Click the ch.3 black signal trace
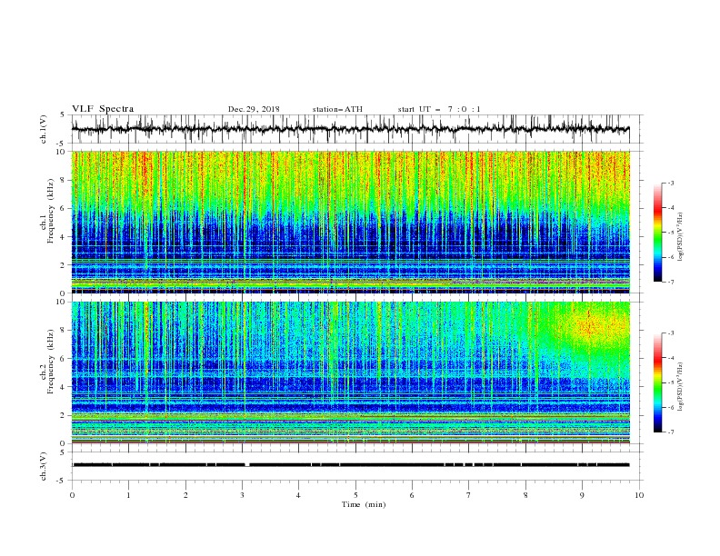Image resolution: width=720 pixels, height=556 pixels. pyautogui.click(x=350, y=465)
